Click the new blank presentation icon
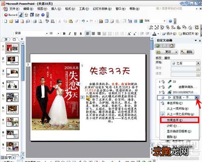The height and width of the screenshot is (162, 202). pyautogui.click(x=6, y=21)
